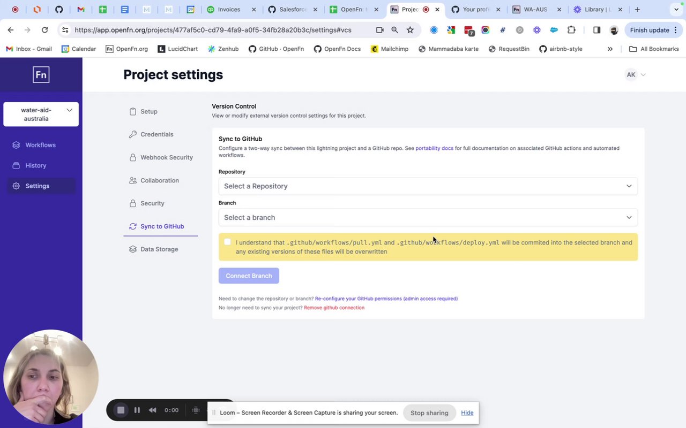
Task: Open History in the left sidebar
Action: point(36,165)
